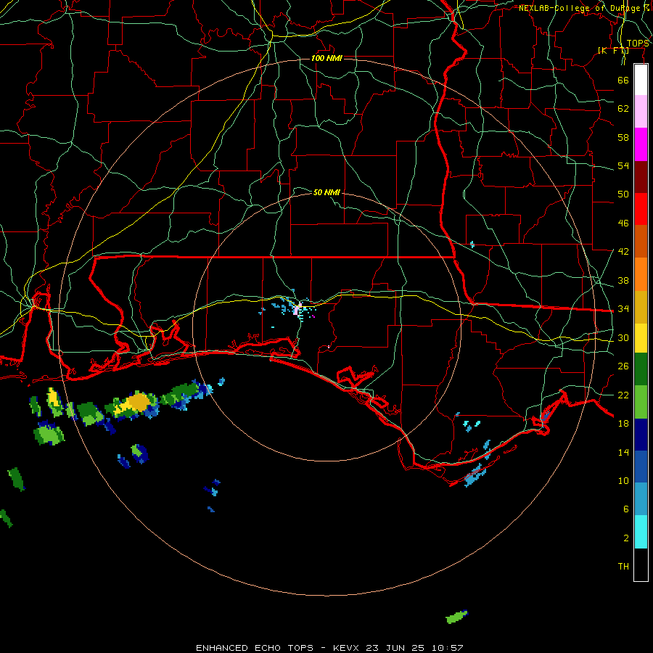This screenshot has height=653, width=653.
Task: Click the 50 NMI range ring label
Action: tap(326, 192)
